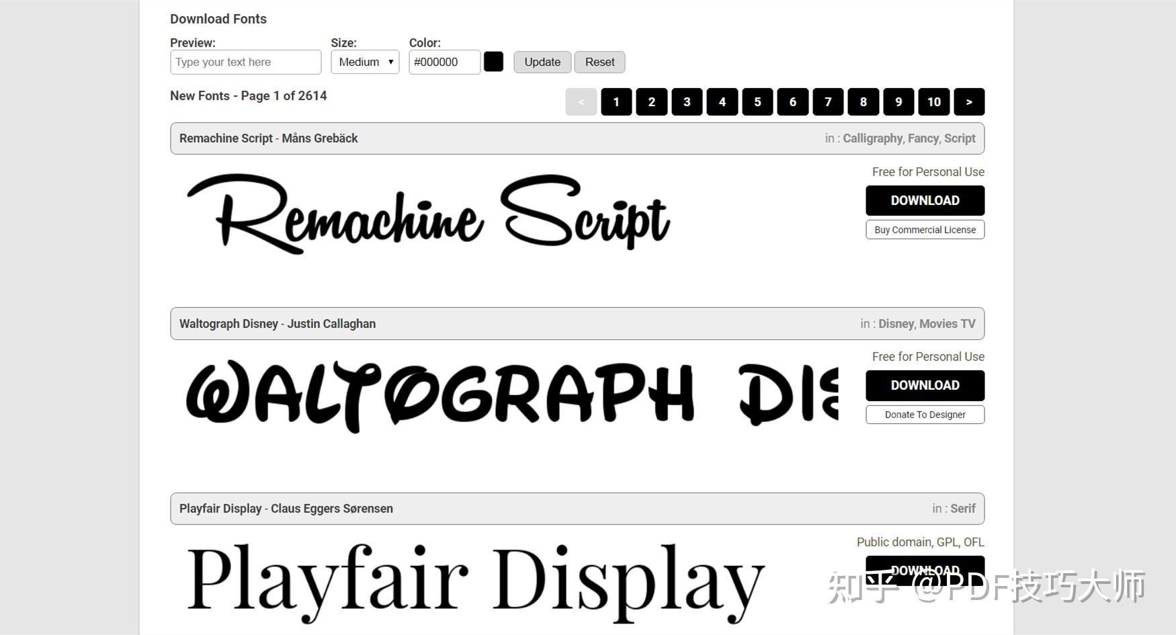Go to page 7
The image size is (1176, 635).
tap(828, 101)
